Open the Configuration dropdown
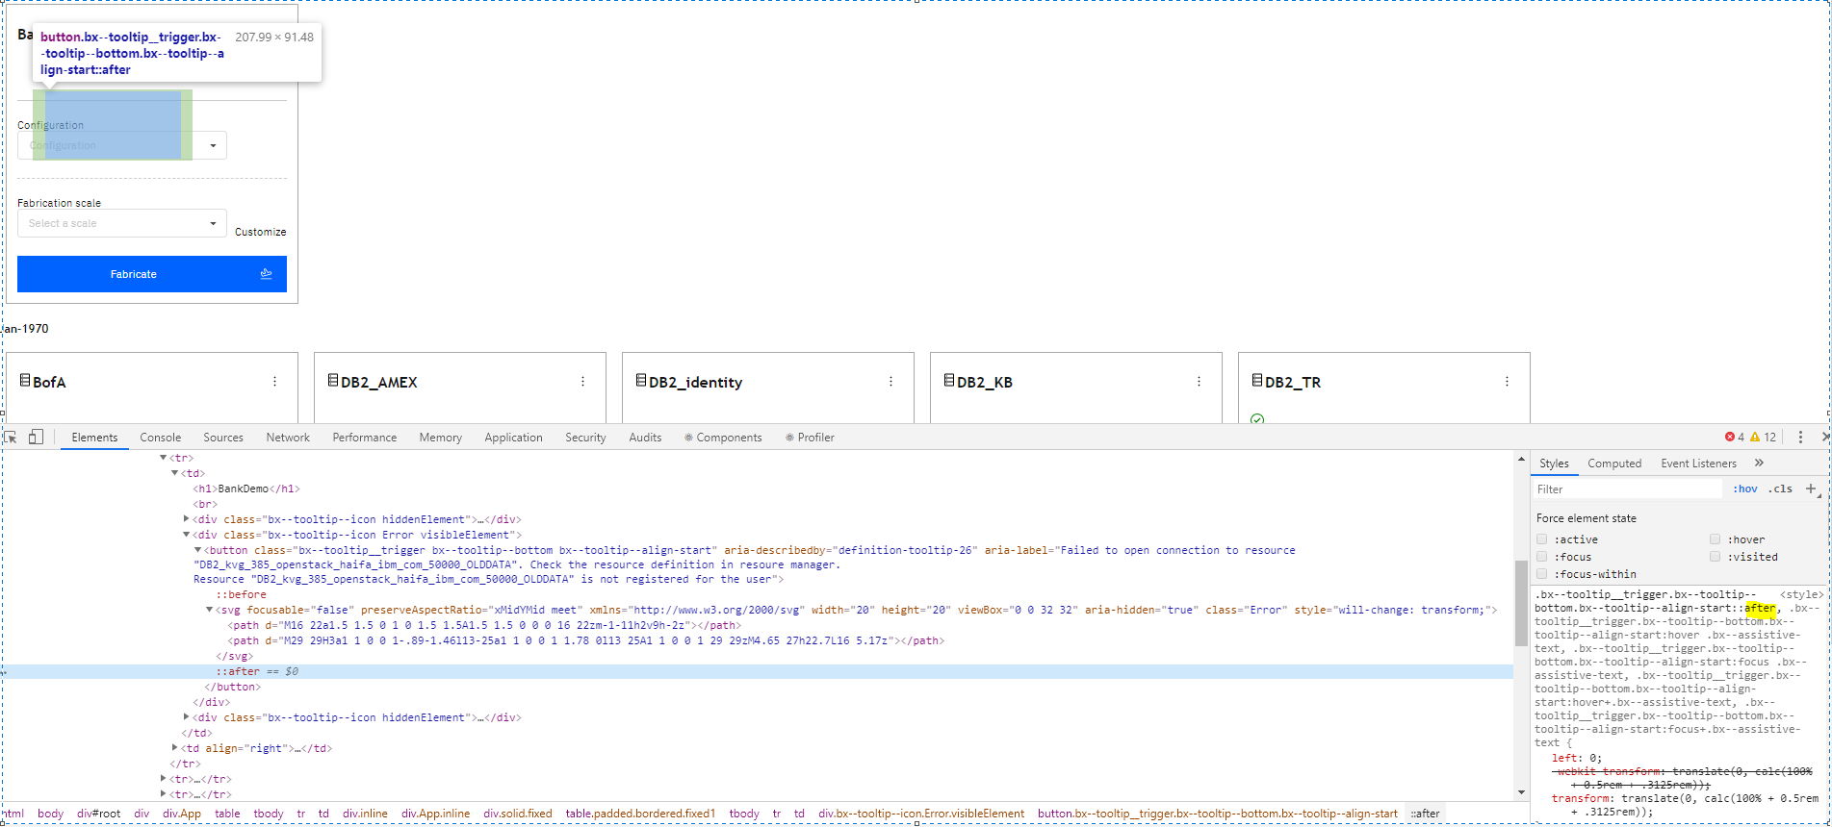The height and width of the screenshot is (827, 1832). (122, 145)
